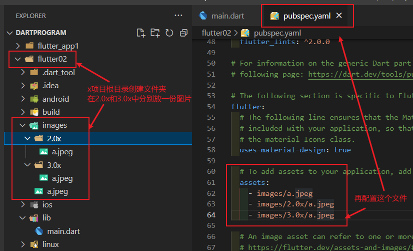Click the .idea folder icon

point(34,86)
